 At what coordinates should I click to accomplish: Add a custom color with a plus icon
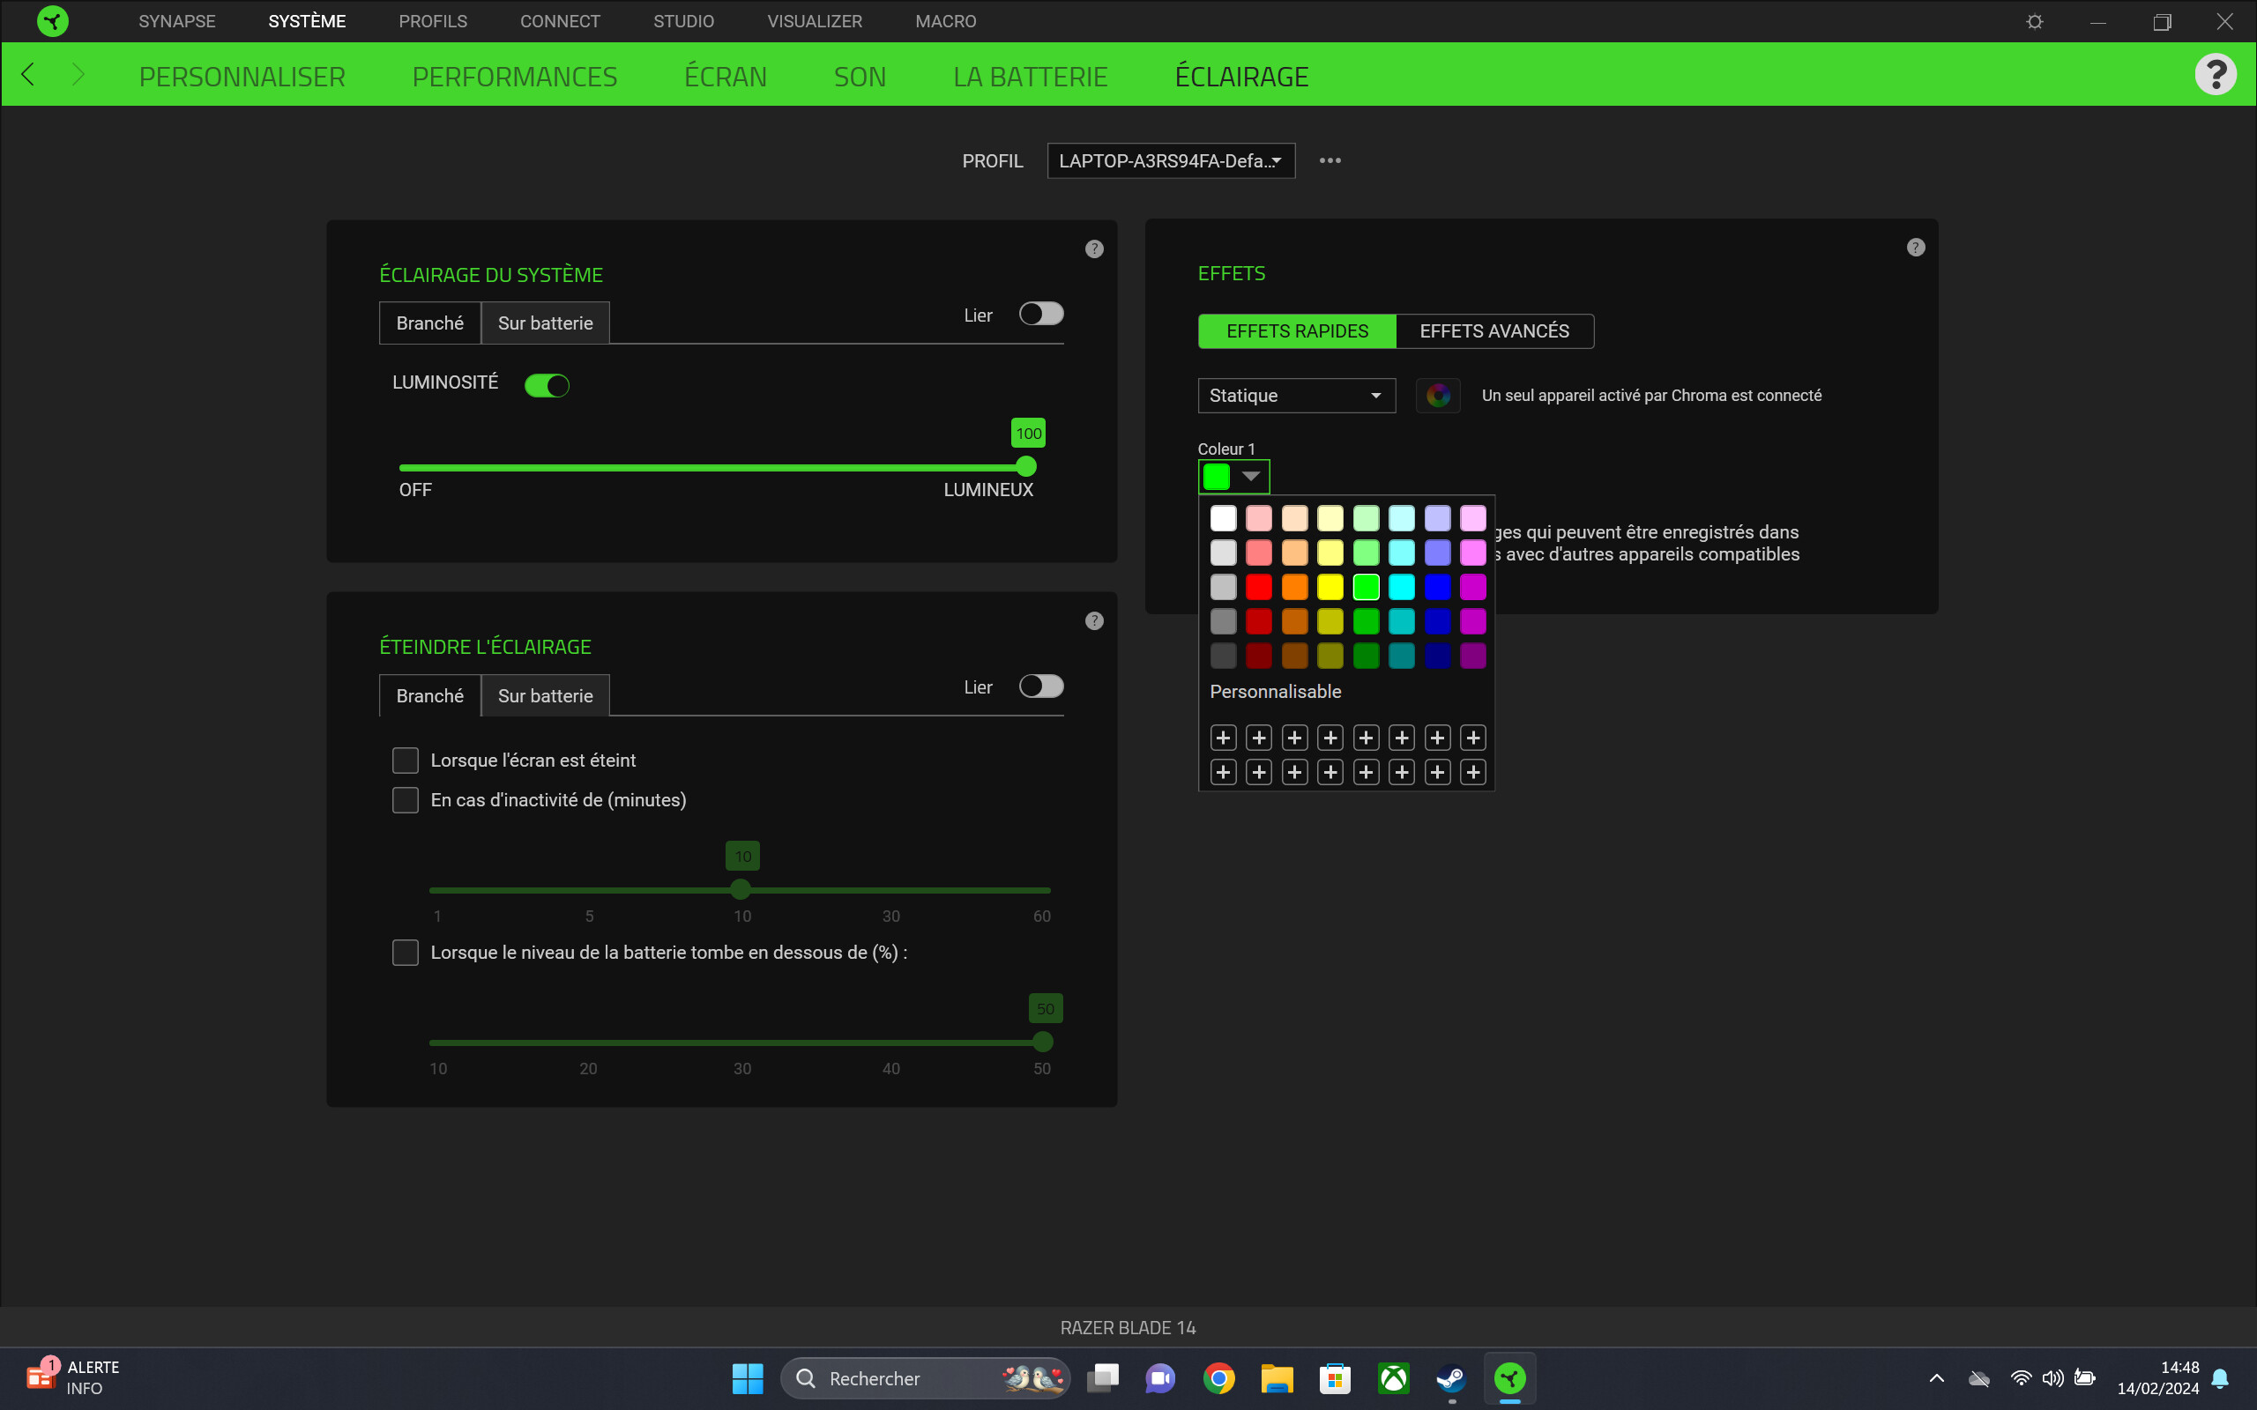click(x=1223, y=737)
